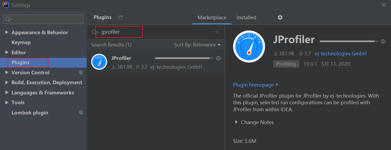391x150 pixels.
Task: Switch to the Installed tab
Action: coord(246,17)
